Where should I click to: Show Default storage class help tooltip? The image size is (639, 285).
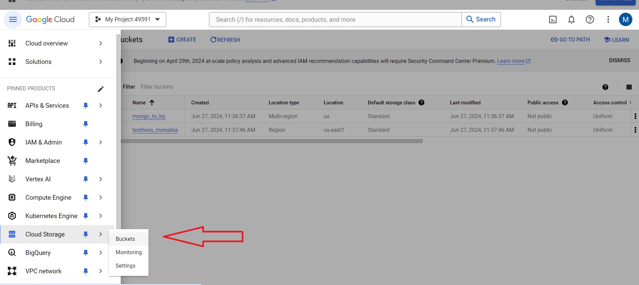[x=421, y=103]
